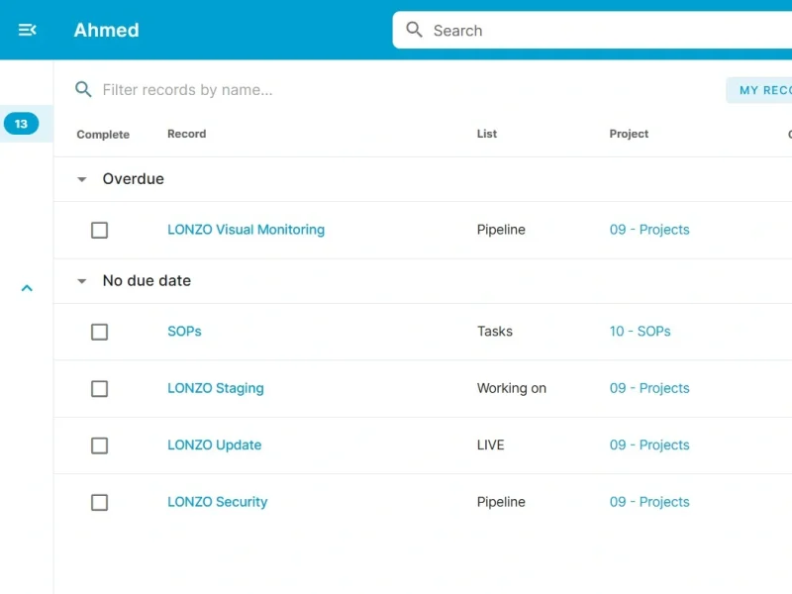
Task: Collapse the No due date group
Action: [x=82, y=281]
